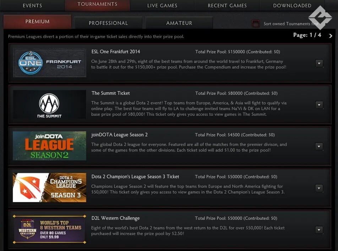338x251 pixels.
Task: Click the Dota 2 Champions League banner
Action: pos(50,187)
